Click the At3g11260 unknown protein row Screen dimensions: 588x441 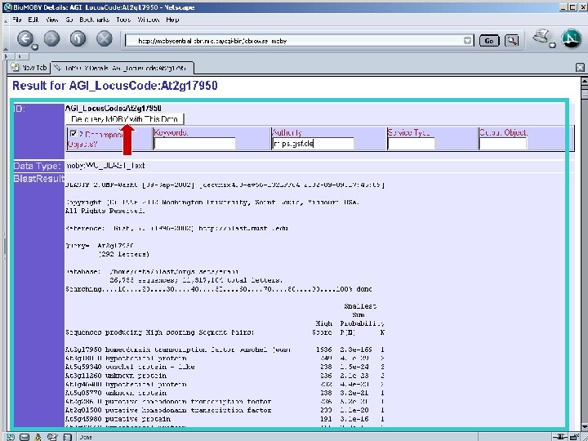(x=225, y=376)
